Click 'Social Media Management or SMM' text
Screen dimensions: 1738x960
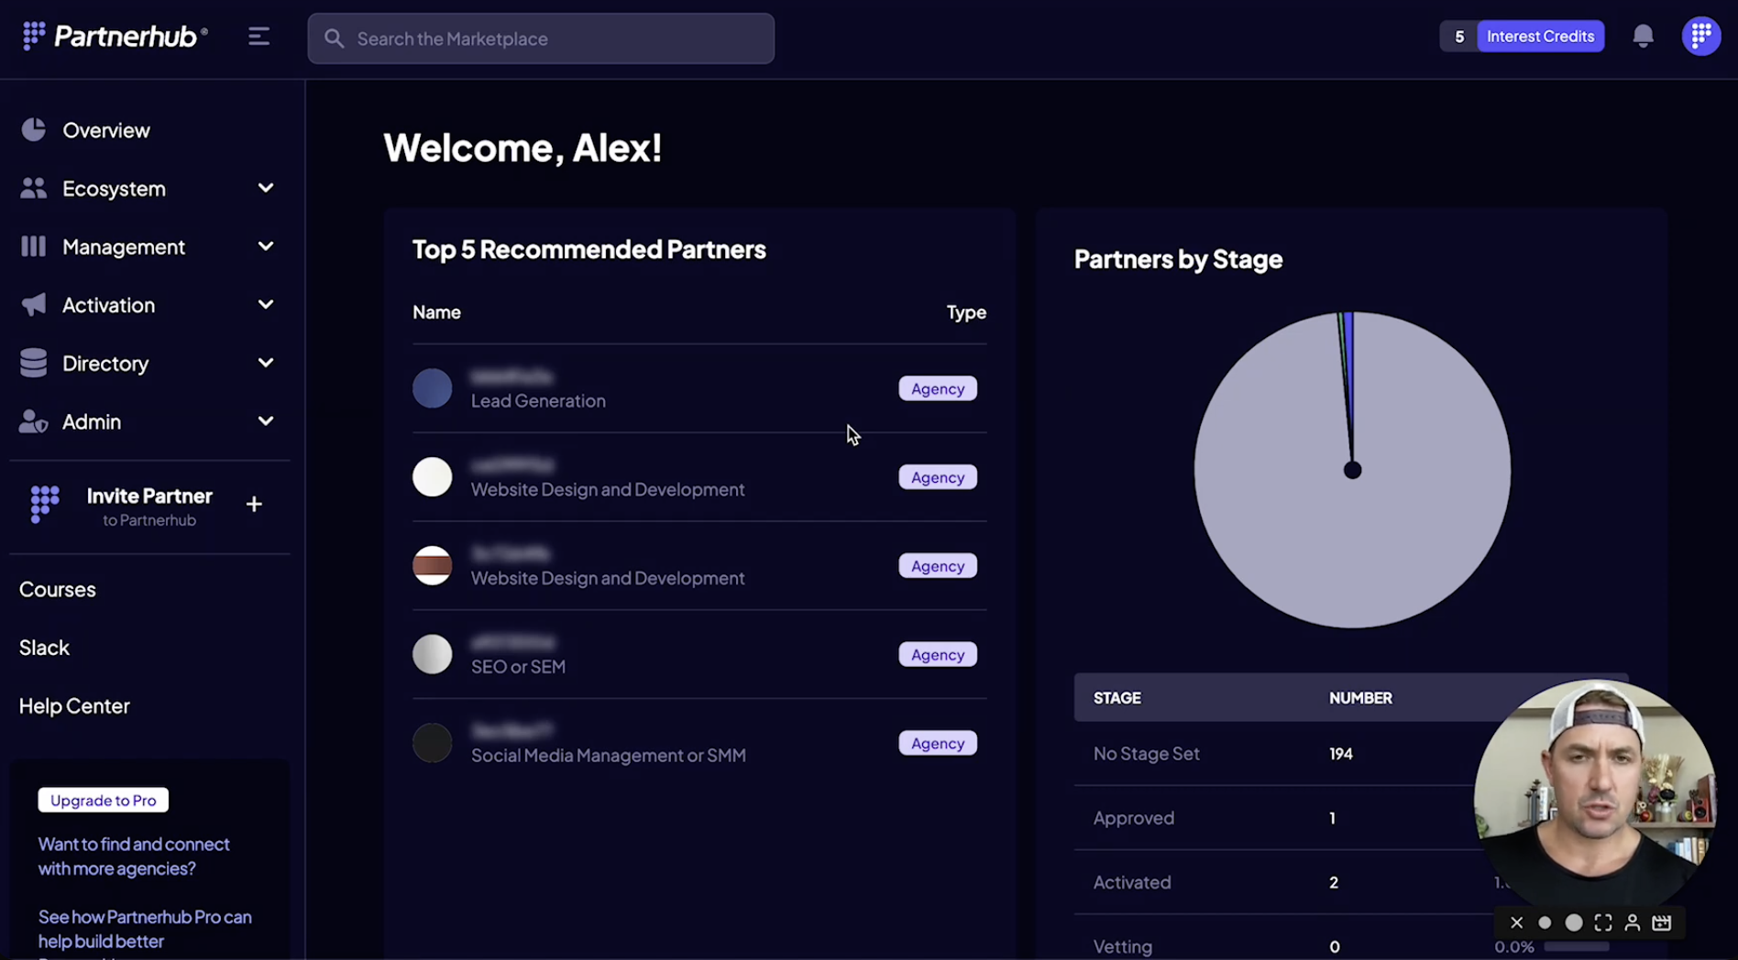click(x=608, y=755)
